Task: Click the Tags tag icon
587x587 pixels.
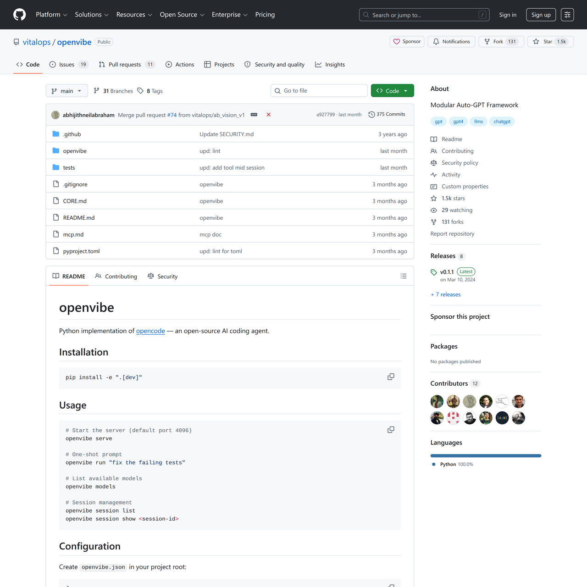Action: [x=140, y=91]
